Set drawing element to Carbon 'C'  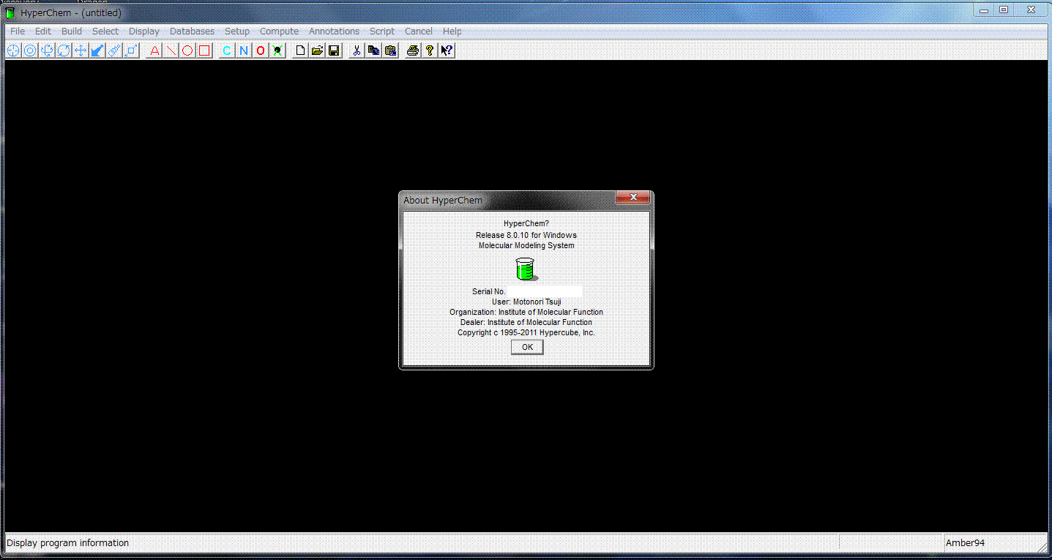click(227, 51)
